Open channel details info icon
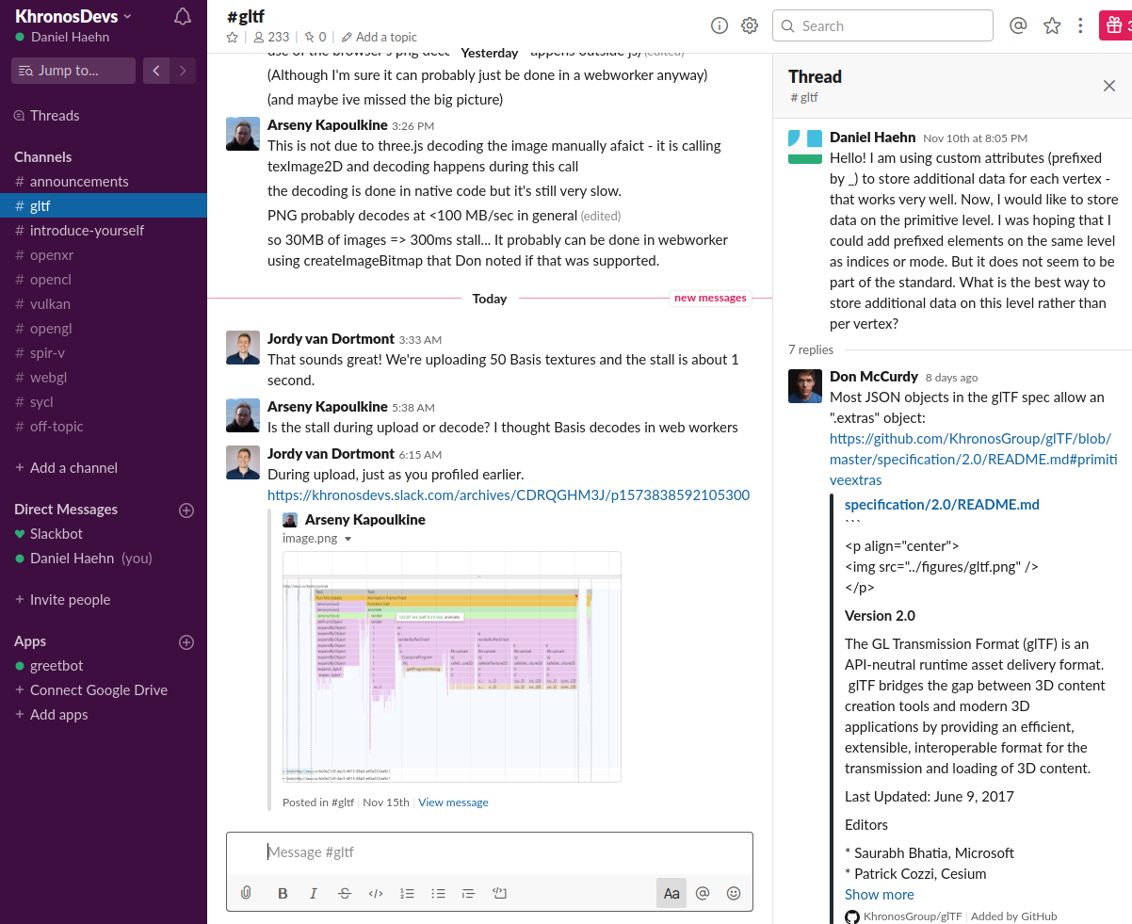Viewport: 1132px width, 924px height. point(720,25)
